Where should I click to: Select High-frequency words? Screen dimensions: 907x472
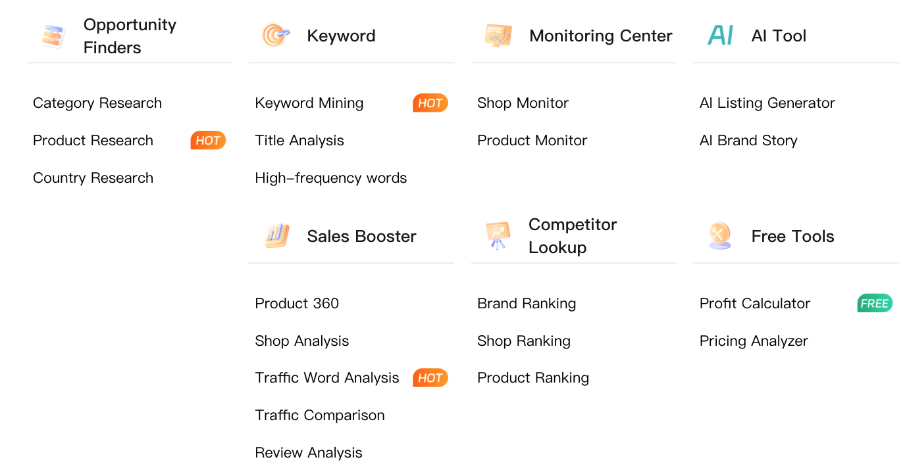coord(331,178)
